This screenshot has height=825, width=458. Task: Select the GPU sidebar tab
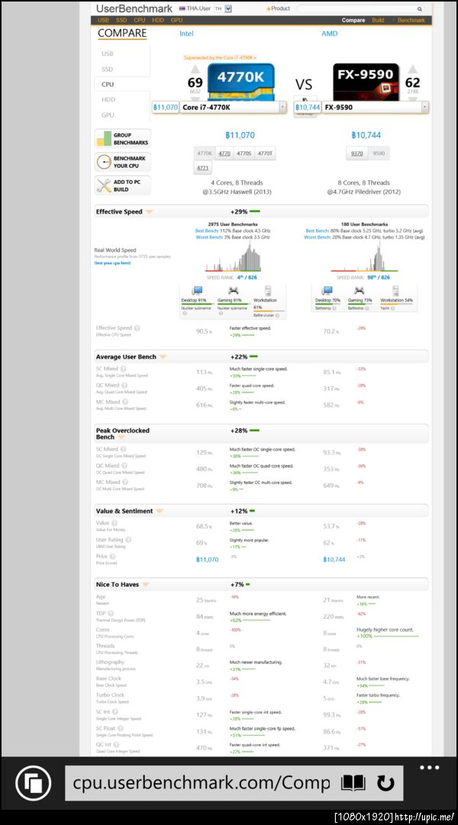pos(108,114)
